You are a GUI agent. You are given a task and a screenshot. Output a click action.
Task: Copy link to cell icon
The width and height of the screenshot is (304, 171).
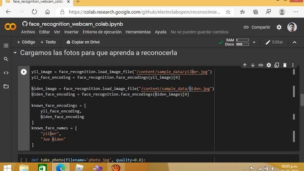[261, 65]
